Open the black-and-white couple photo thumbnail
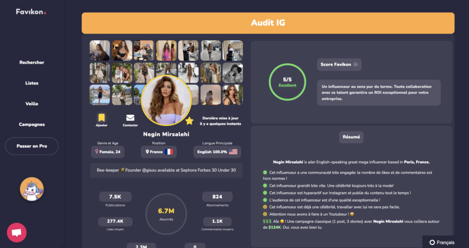This screenshot has height=248, width=469. click(x=233, y=73)
